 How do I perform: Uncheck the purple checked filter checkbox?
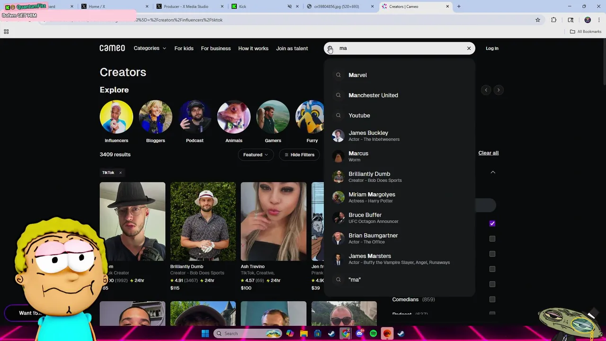(x=492, y=224)
